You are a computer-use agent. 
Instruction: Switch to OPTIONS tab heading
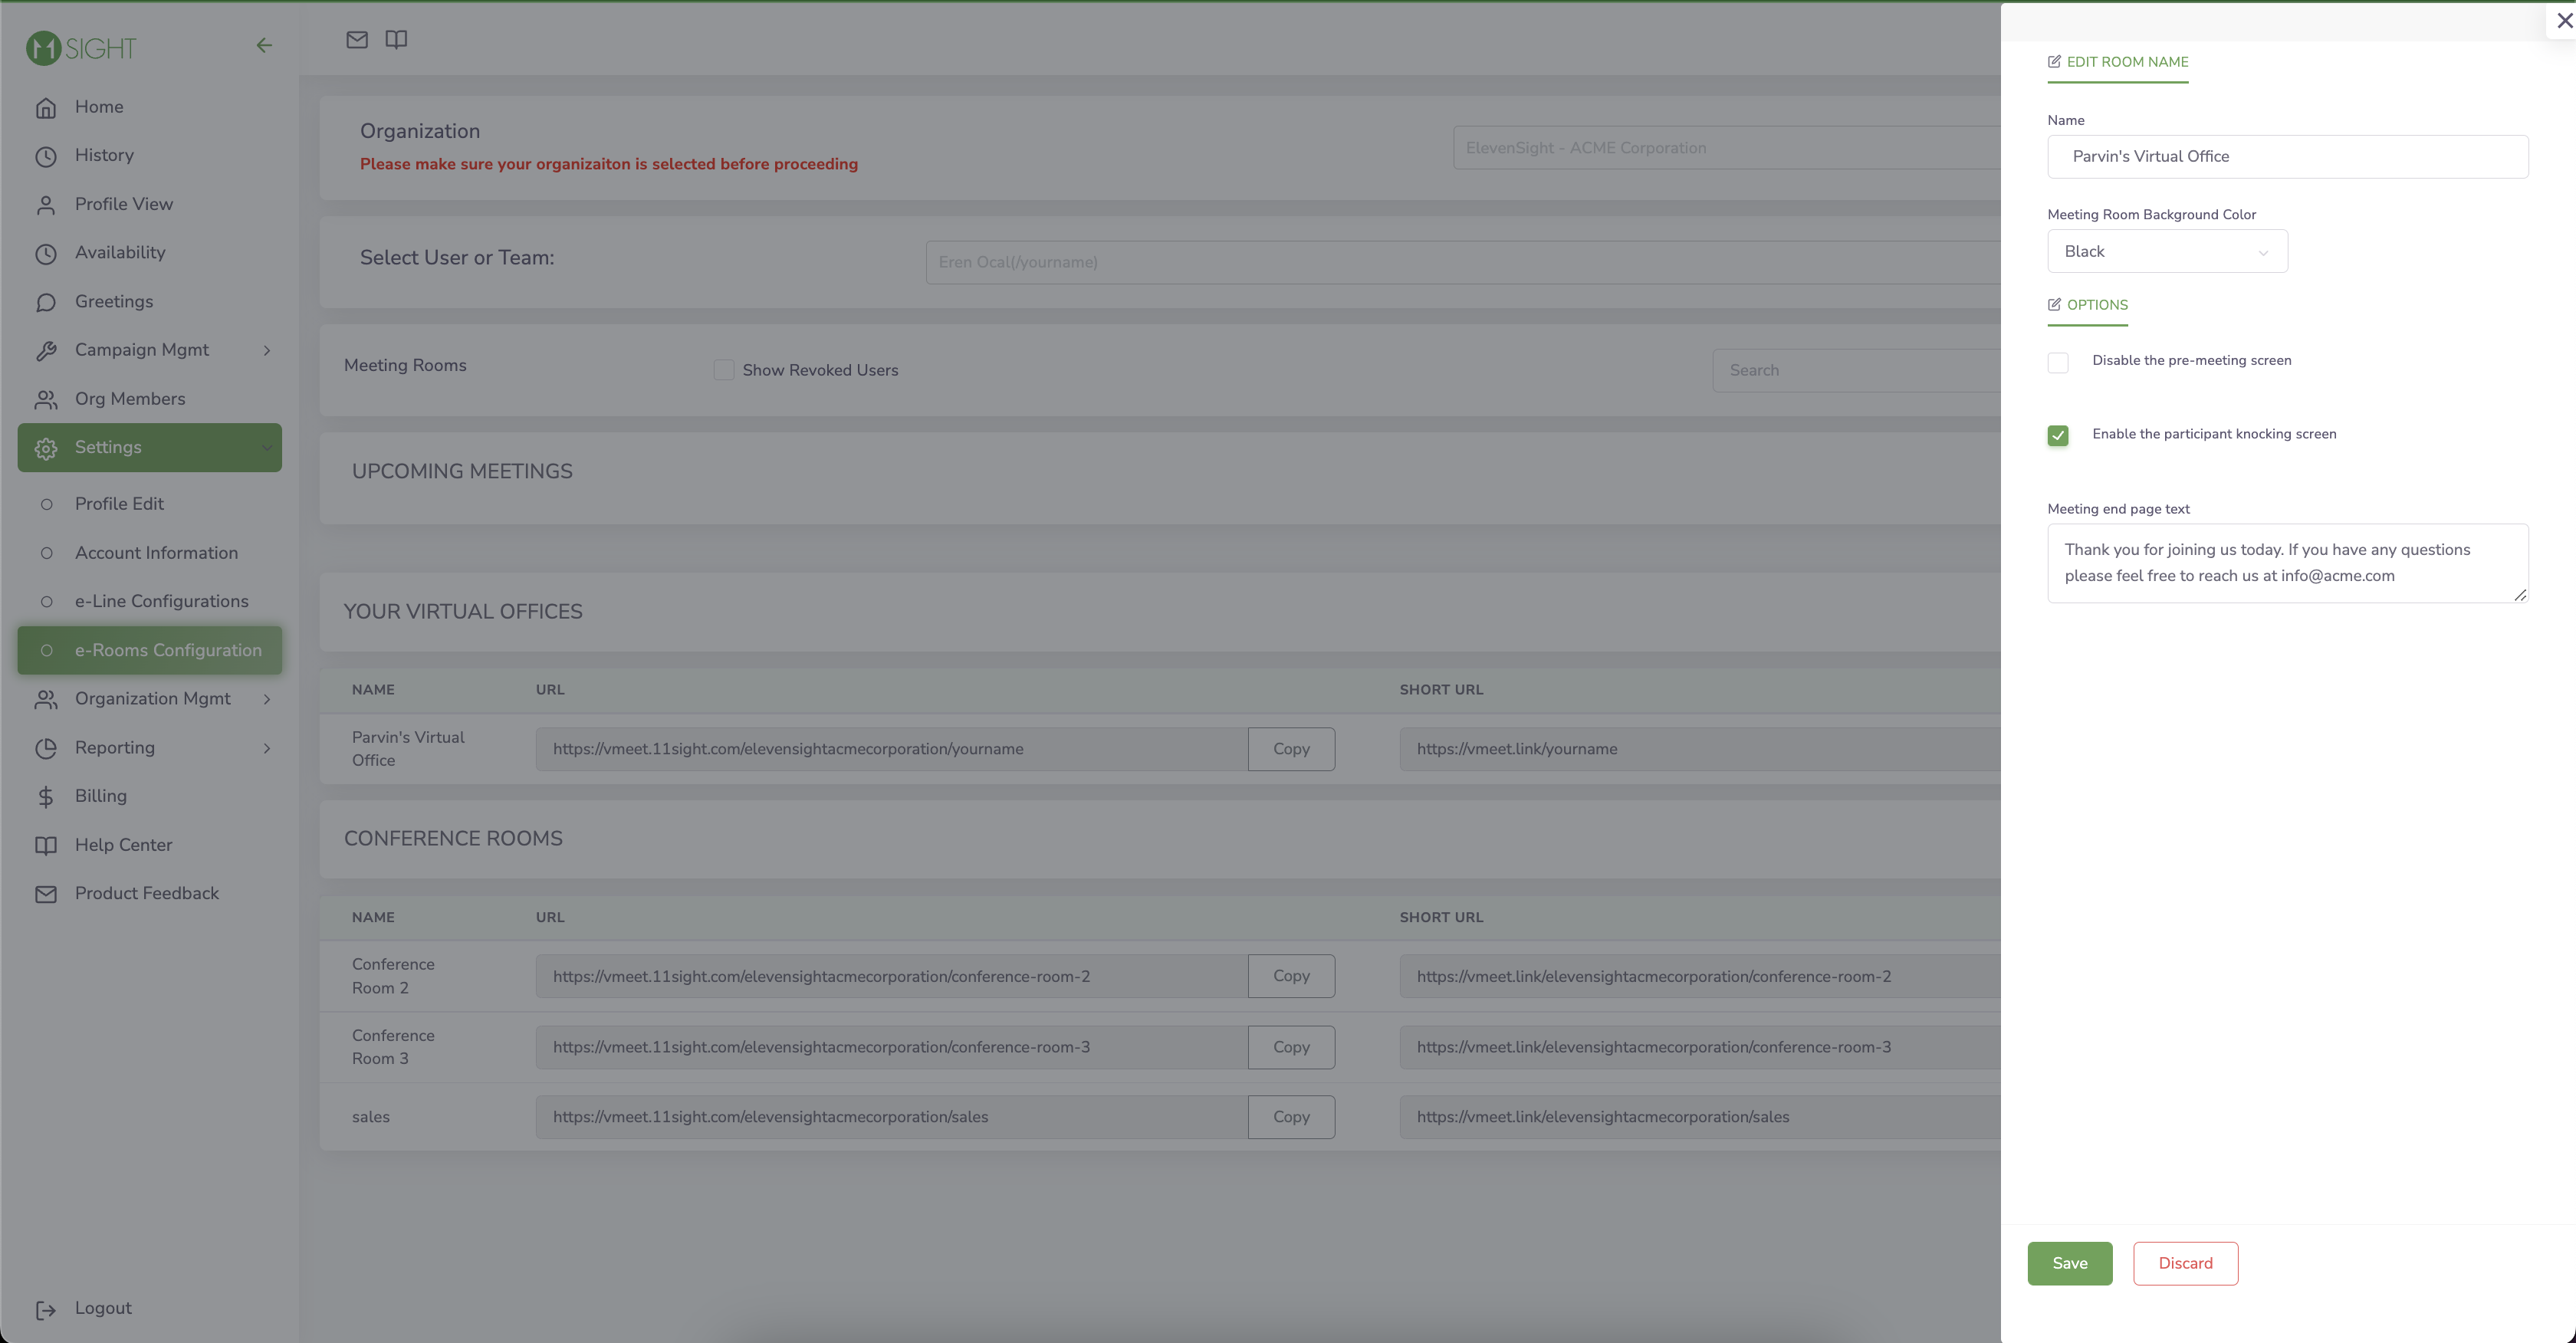(2088, 305)
